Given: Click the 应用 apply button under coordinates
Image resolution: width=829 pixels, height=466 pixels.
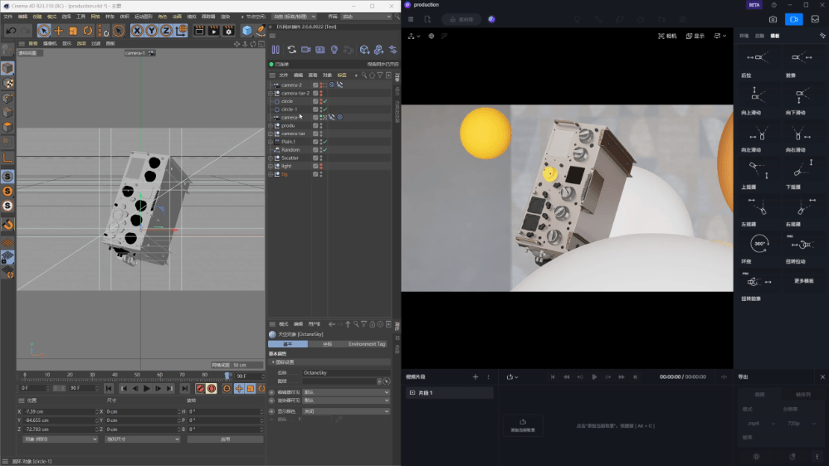Looking at the screenshot, I should (x=225, y=439).
